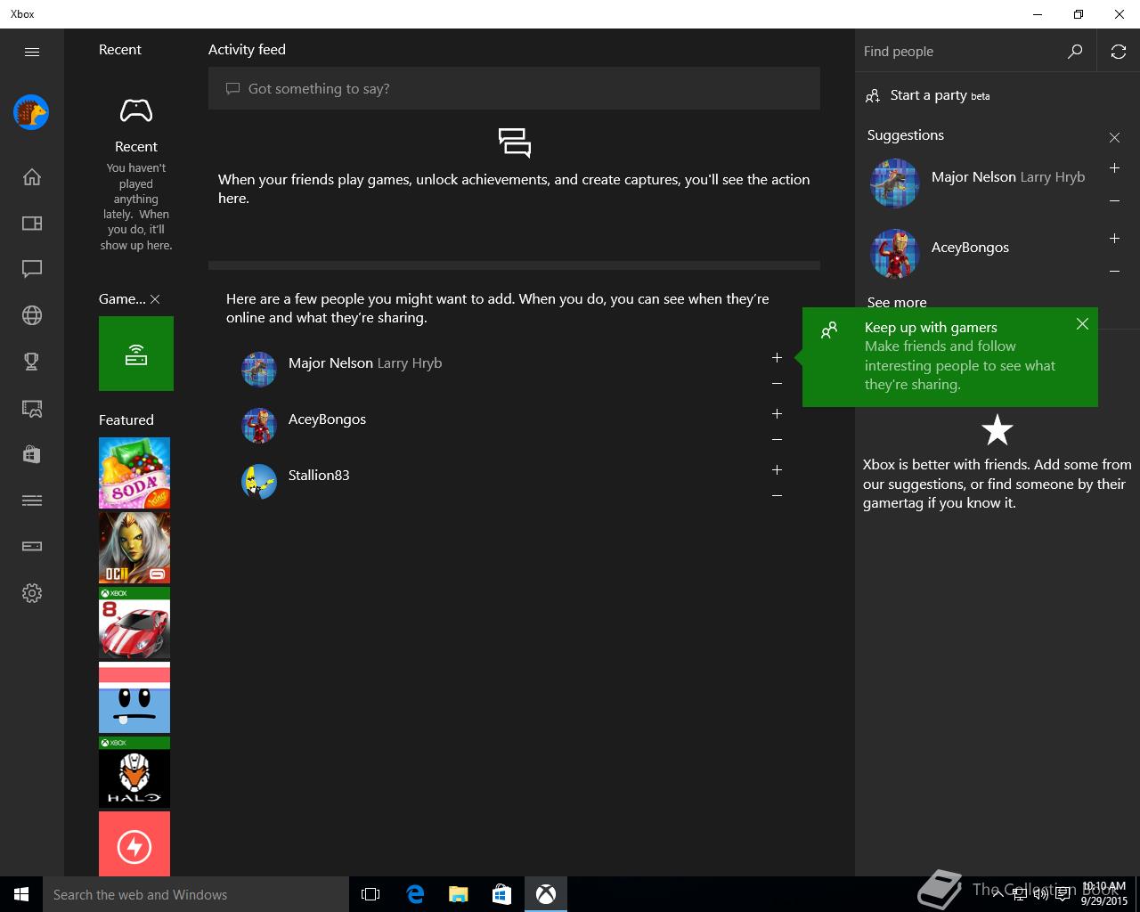Viewport: 1140px width, 912px height.
Task: Open File Explorer from taskbar
Action: [x=459, y=894]
